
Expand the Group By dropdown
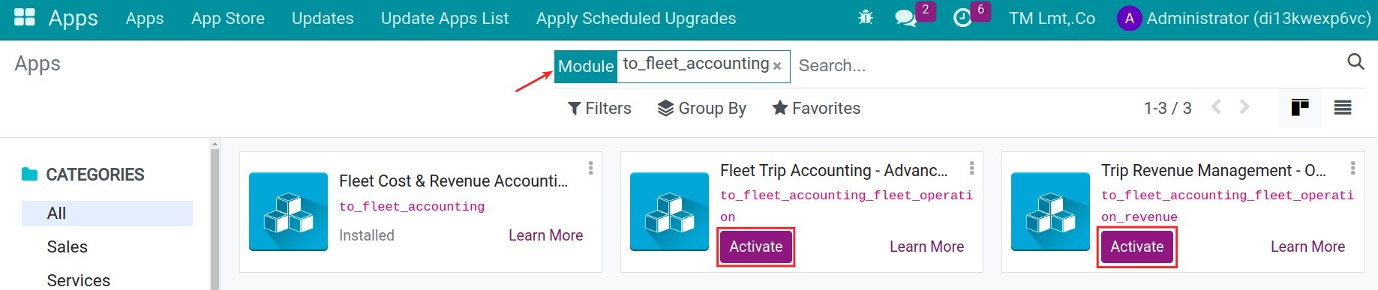702,108
